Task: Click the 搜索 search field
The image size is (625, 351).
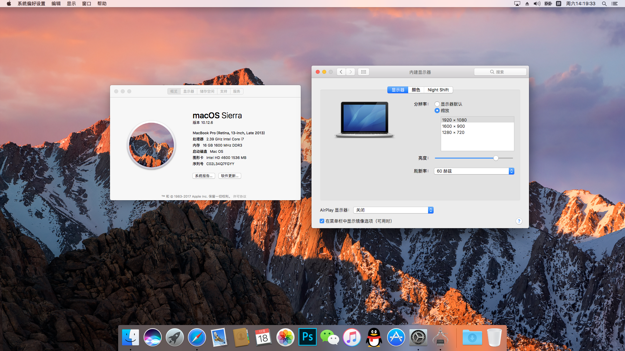Action: click(x=500, y=72)
